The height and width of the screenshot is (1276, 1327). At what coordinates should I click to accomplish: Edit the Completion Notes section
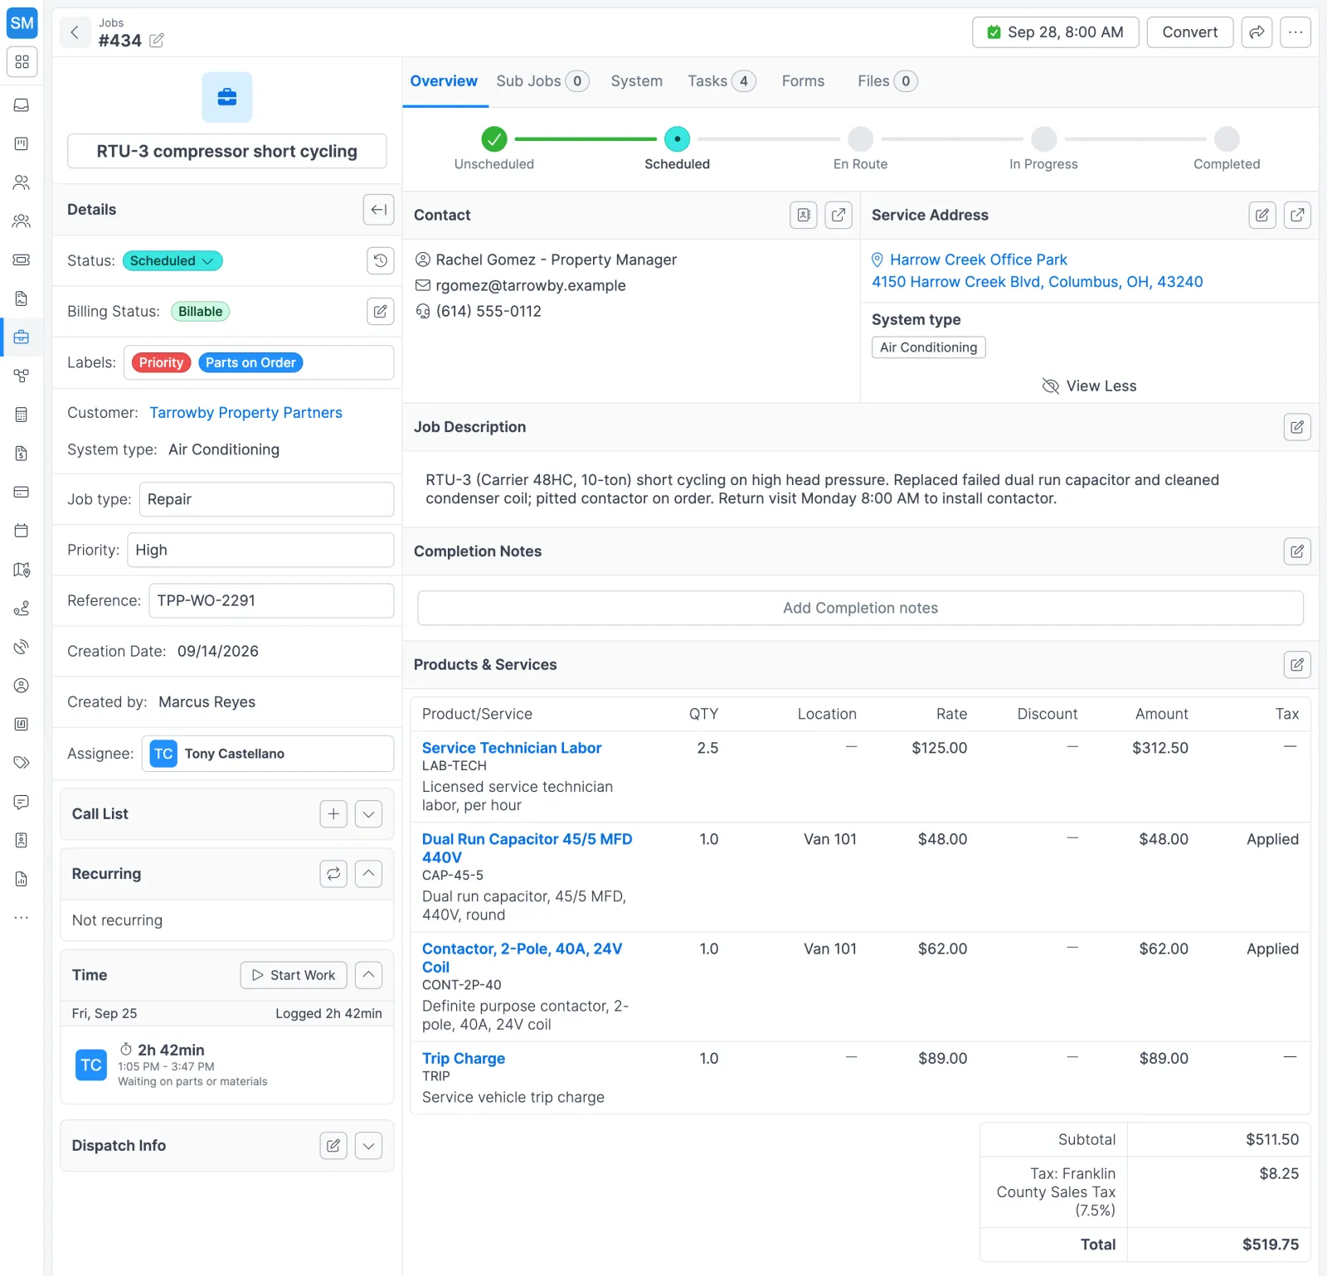(1297, 551)
